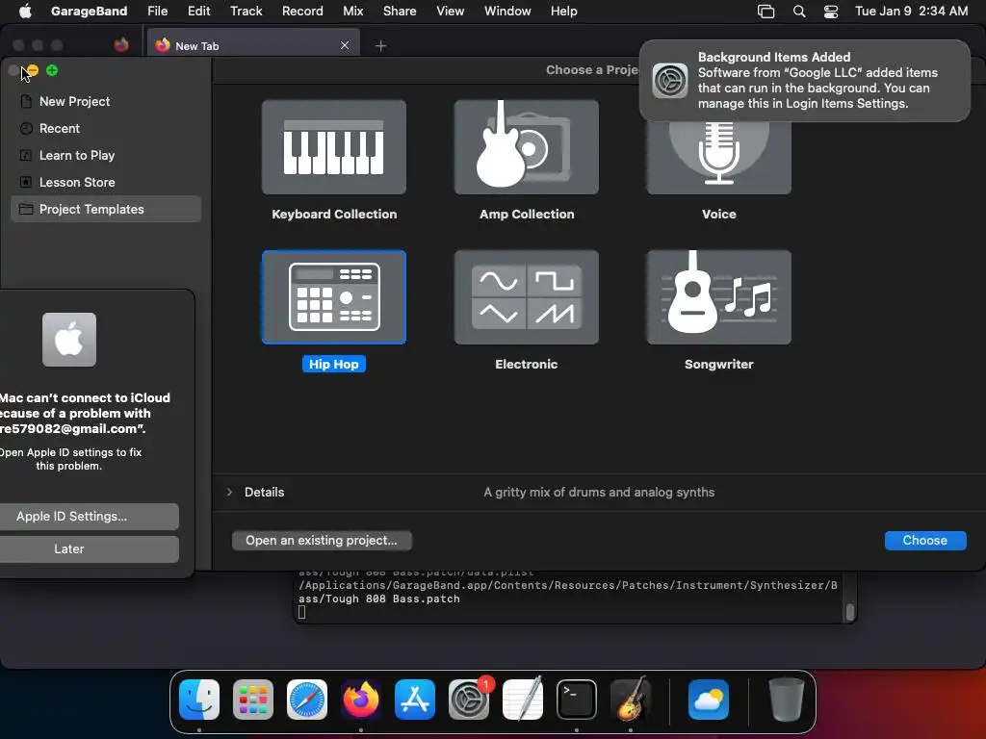Open the Mix menu

coord(352,12)
